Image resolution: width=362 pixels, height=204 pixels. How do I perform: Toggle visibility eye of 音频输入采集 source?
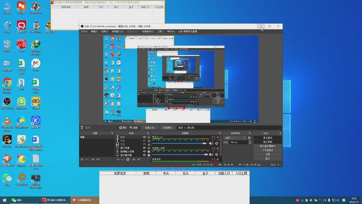144,151
